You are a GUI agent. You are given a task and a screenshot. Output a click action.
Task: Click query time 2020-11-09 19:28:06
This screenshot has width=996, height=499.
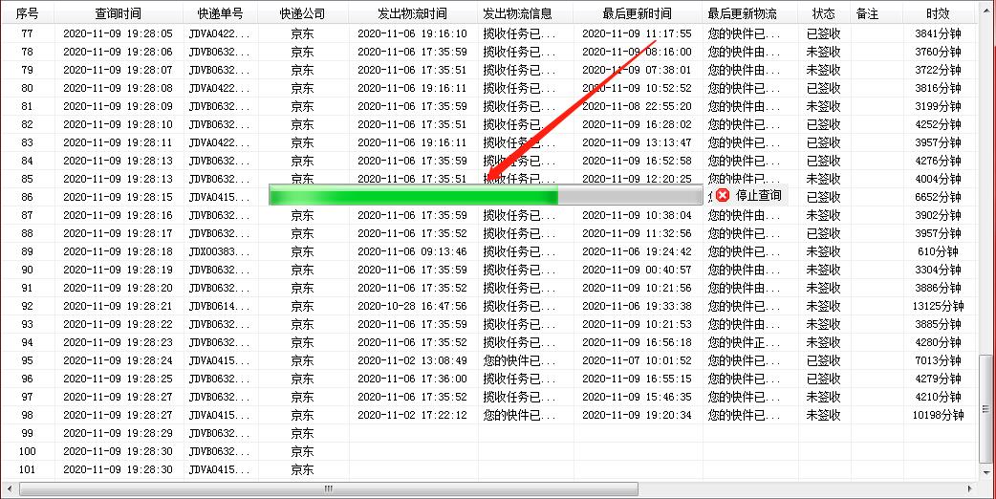tap(119, 52)
